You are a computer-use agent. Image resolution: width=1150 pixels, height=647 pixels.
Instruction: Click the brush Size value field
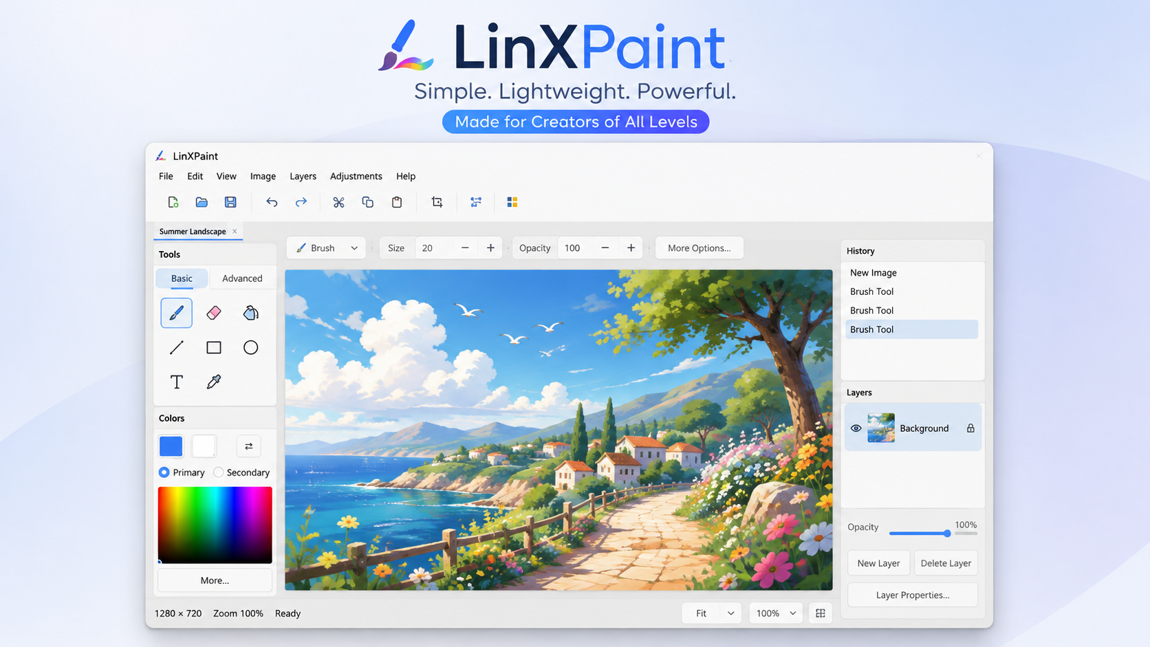point(435,248)
